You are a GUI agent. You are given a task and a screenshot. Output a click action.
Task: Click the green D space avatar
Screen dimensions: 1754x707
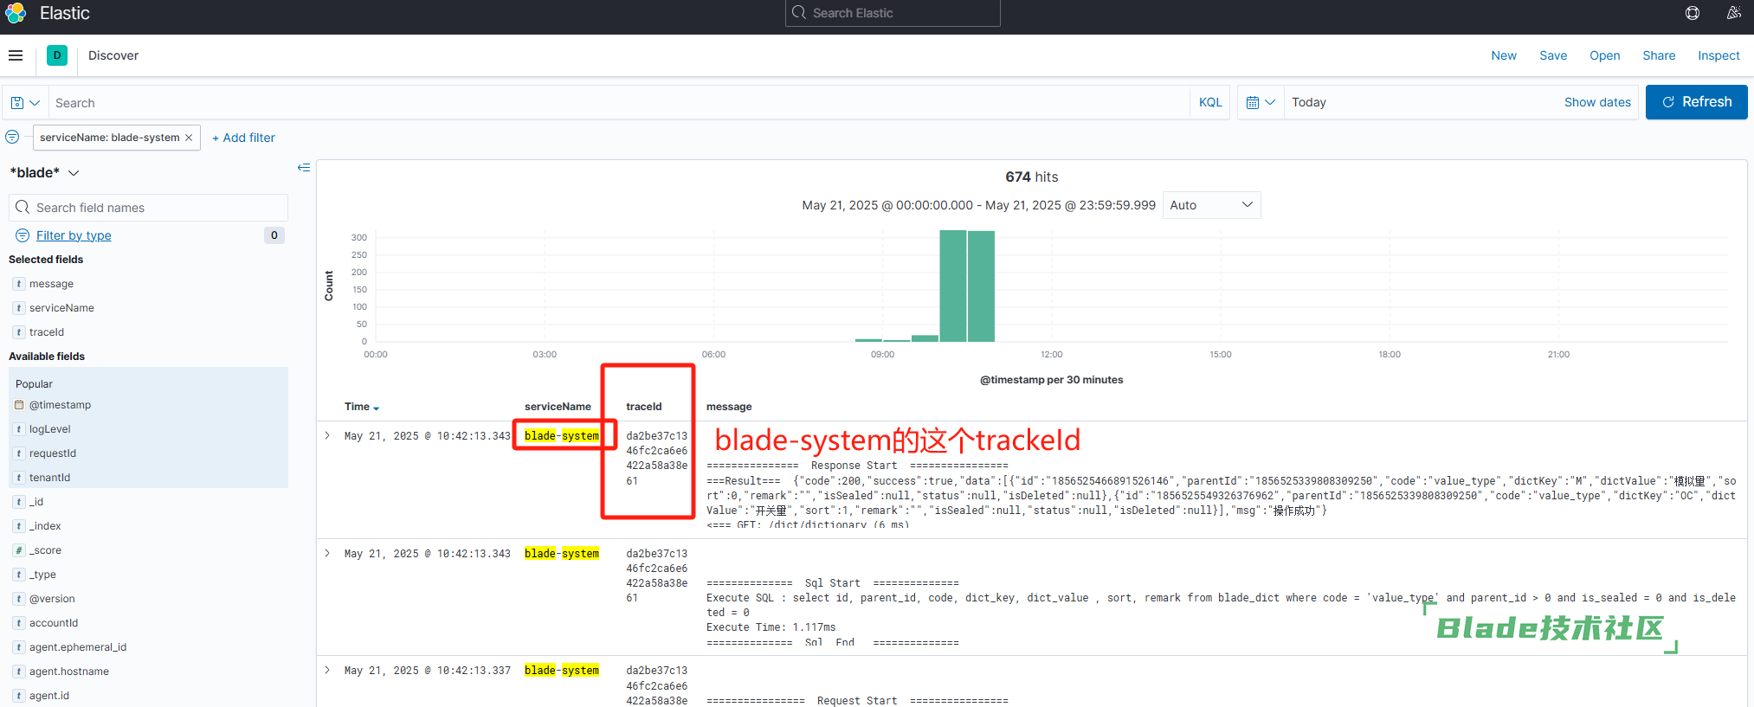pyautogui.click(x=57, y=55)
